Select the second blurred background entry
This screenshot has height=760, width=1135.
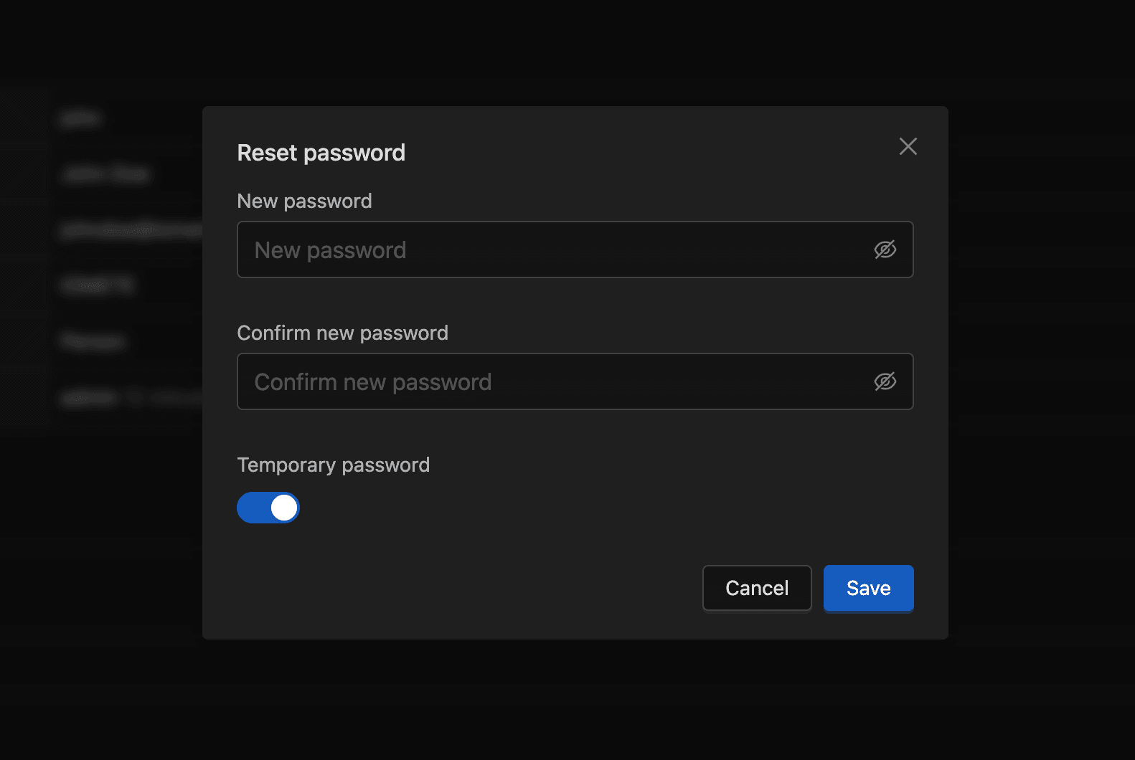click(106, 174)
